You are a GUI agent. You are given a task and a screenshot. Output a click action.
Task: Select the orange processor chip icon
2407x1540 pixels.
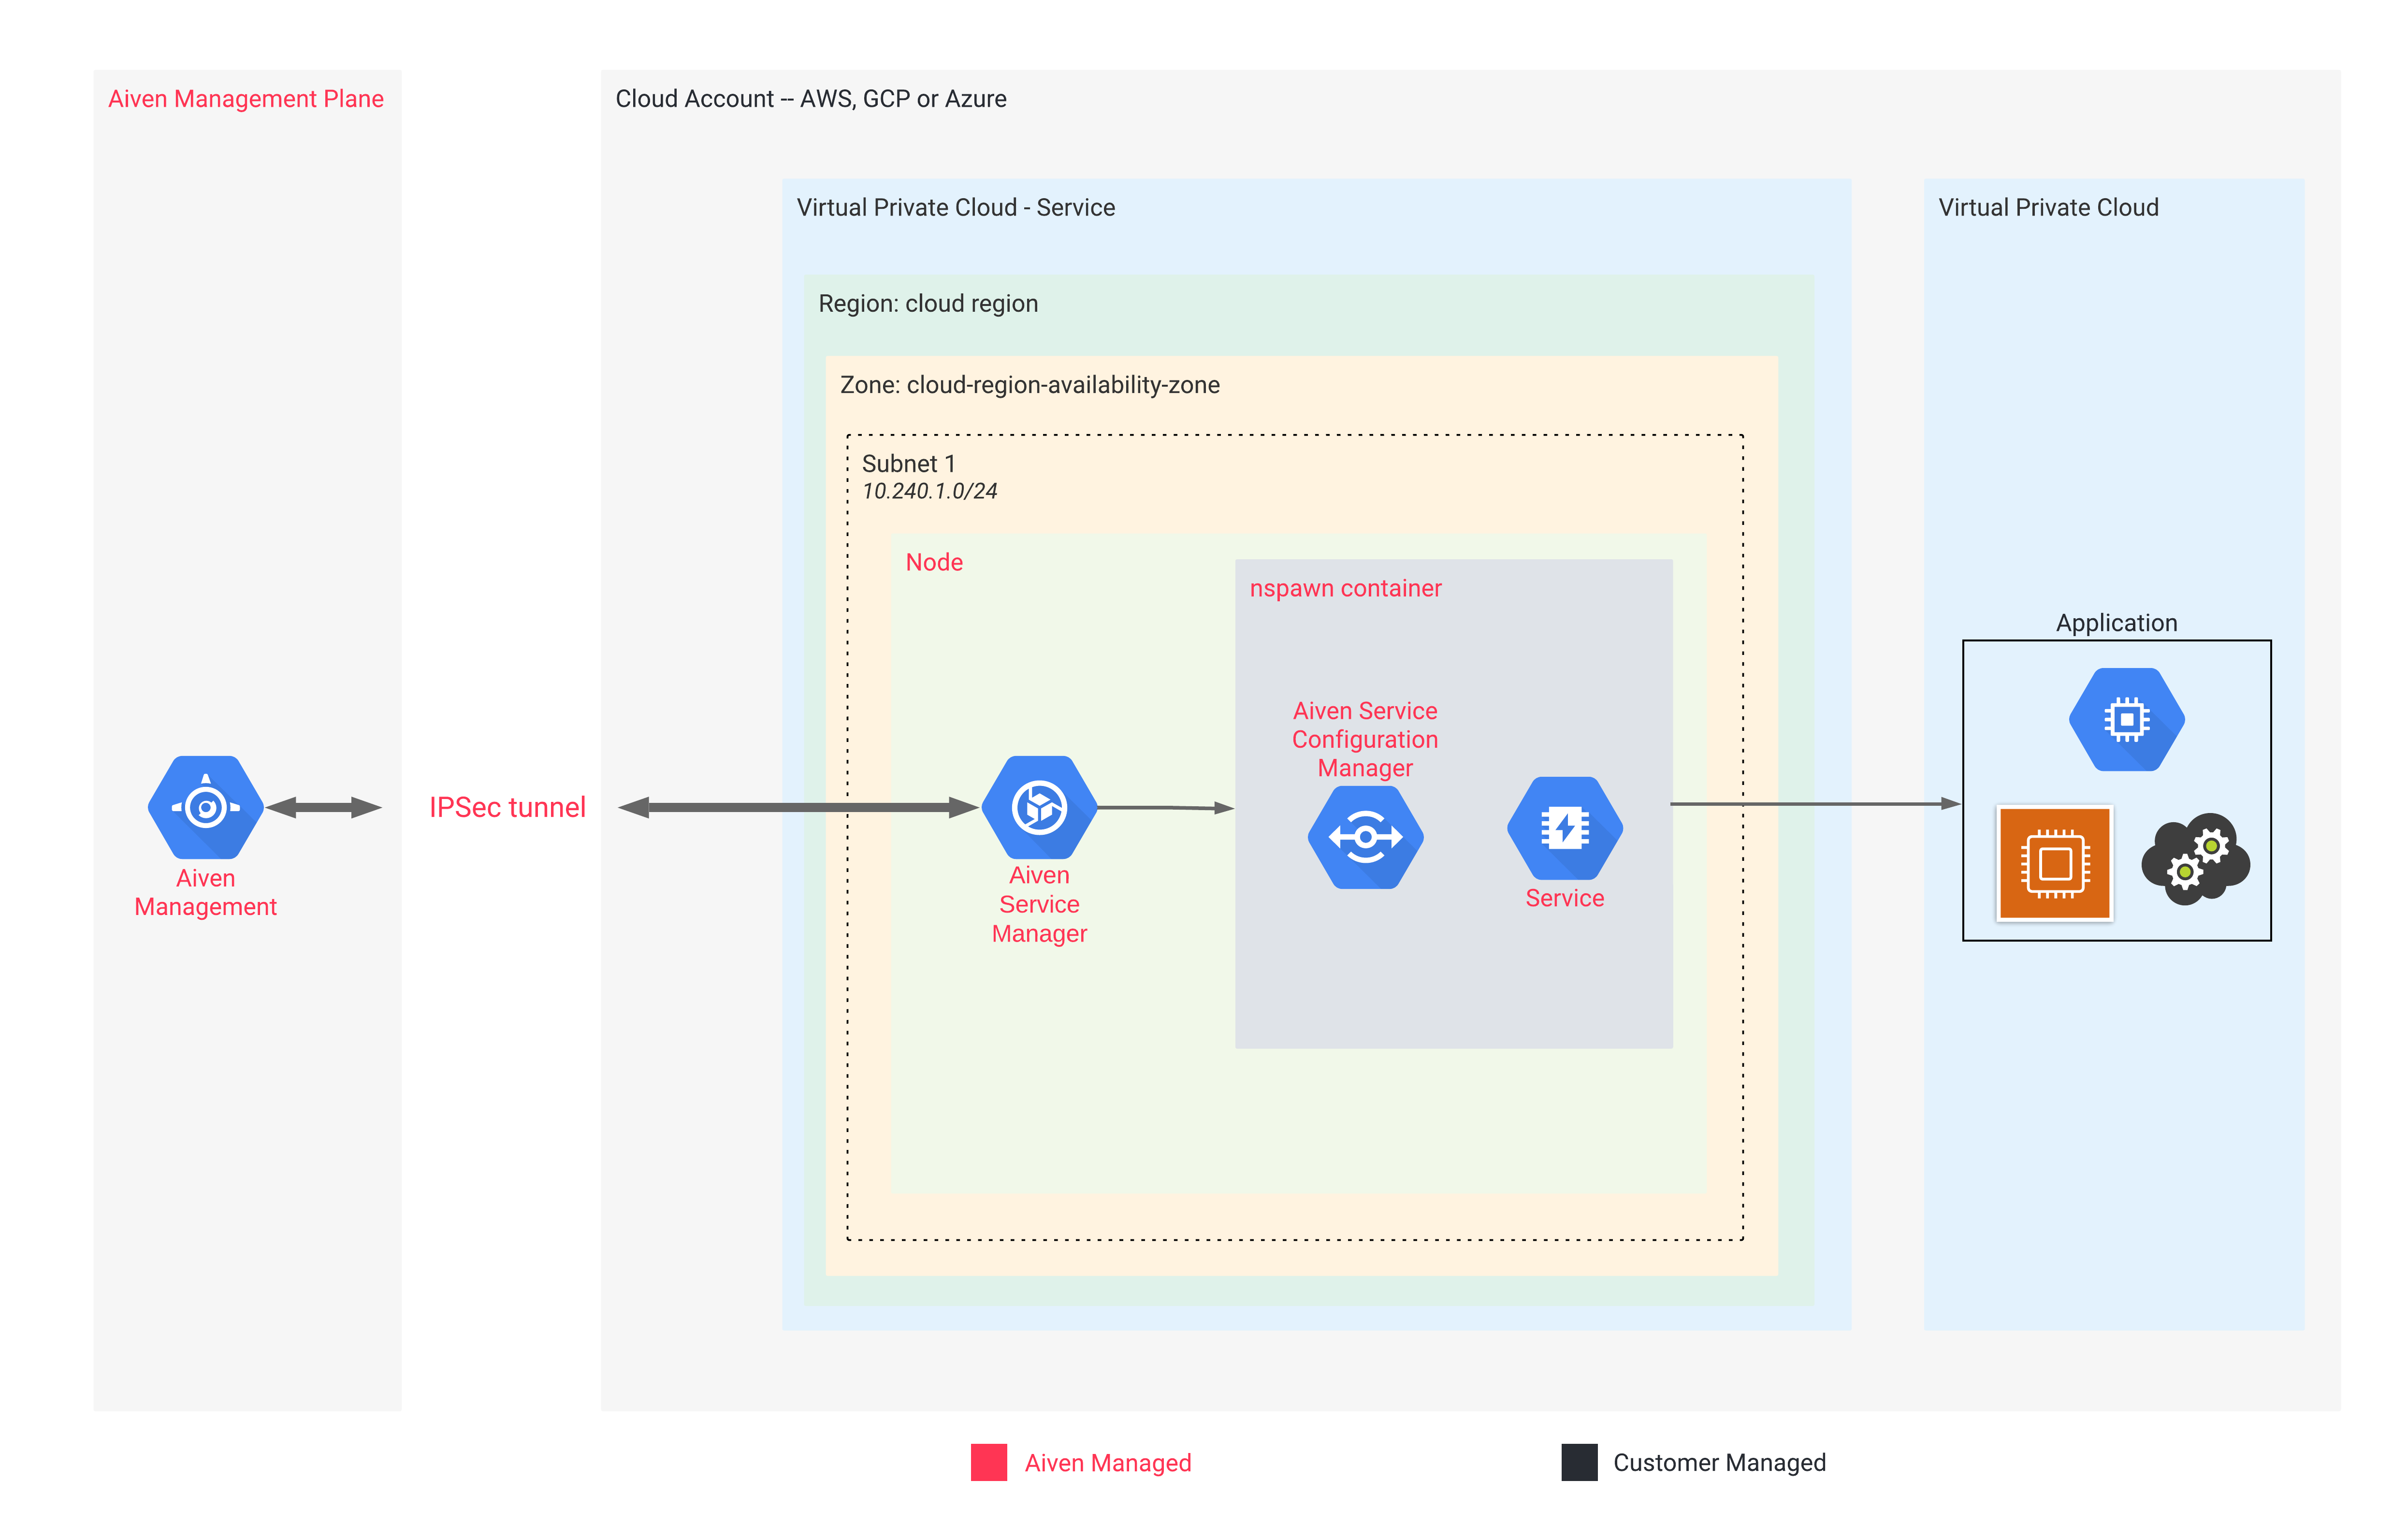(x=2054, y=863)
